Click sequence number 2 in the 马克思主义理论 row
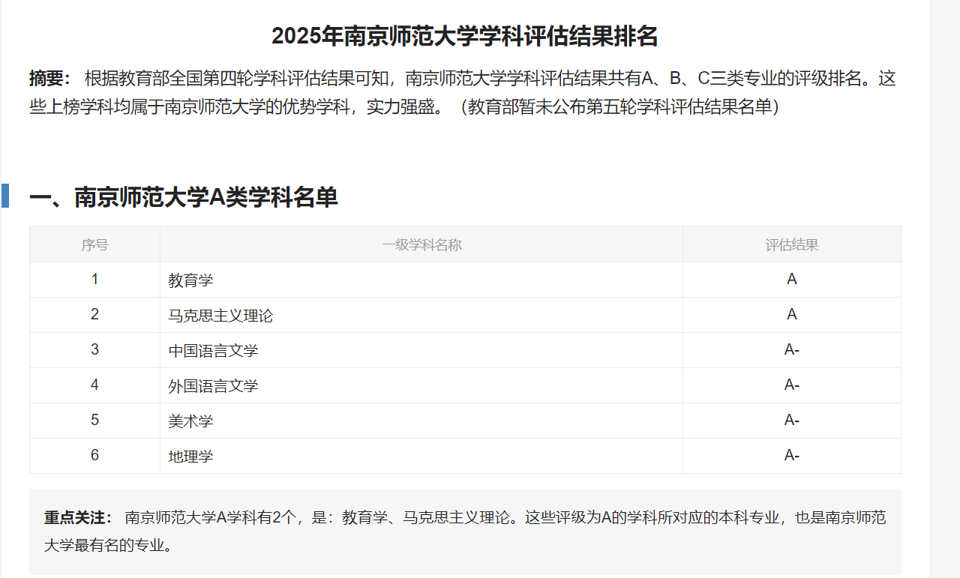The height and width of the screenshot is (578, 960). click(94, 315)
